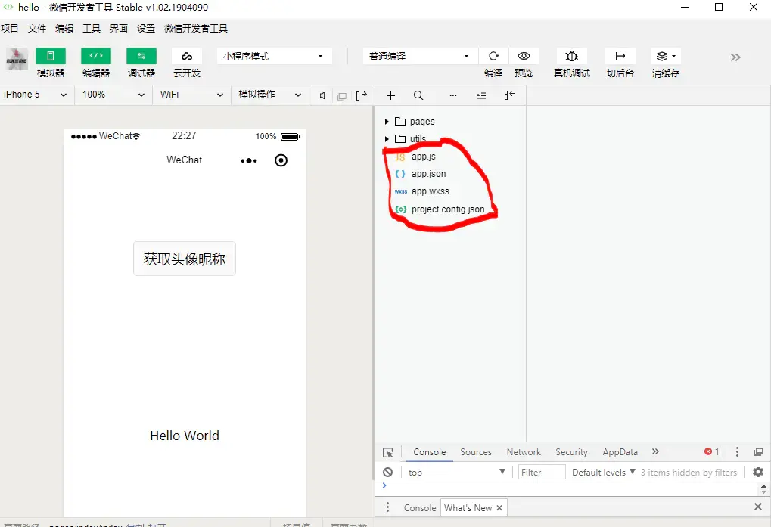771x527 pixels.
Task: Click the 编译 compile refresh icon
Action: [x=493, y=56]
